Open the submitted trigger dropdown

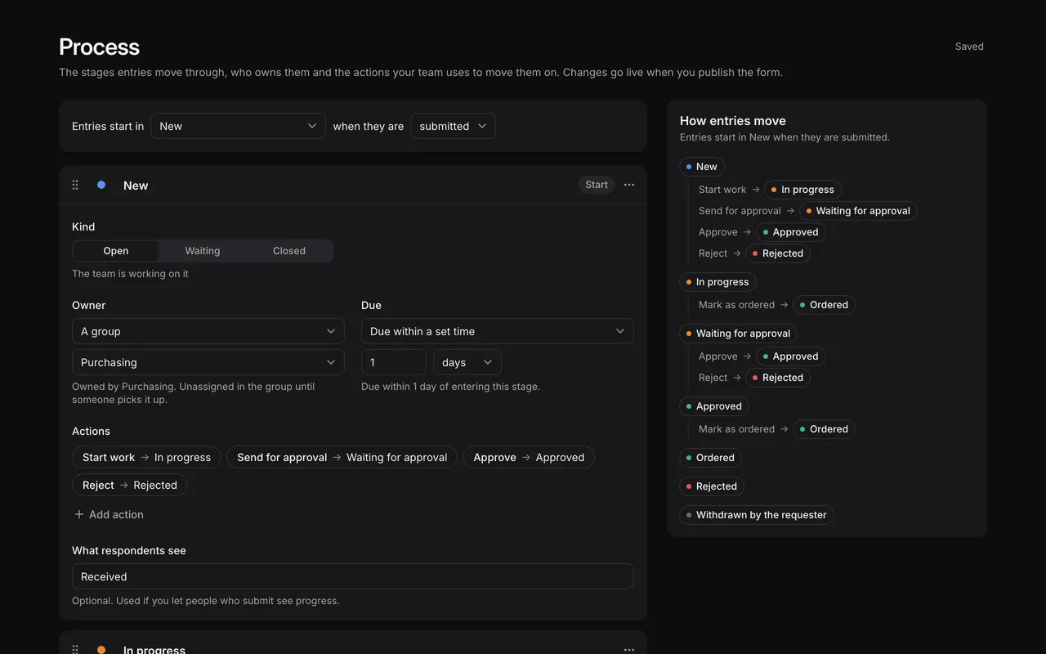(x=453, y=126)
